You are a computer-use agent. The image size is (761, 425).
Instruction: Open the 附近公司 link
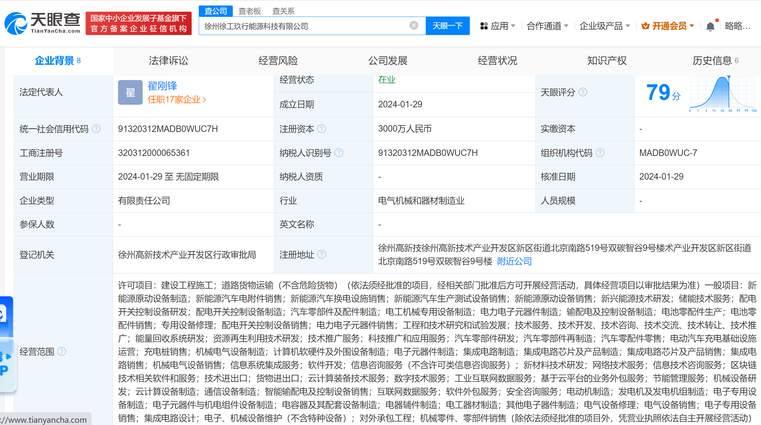click(x=514, y=261)
